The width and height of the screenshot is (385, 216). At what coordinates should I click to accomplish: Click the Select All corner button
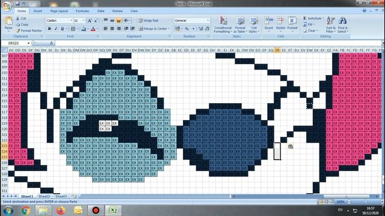coord(4,50)
